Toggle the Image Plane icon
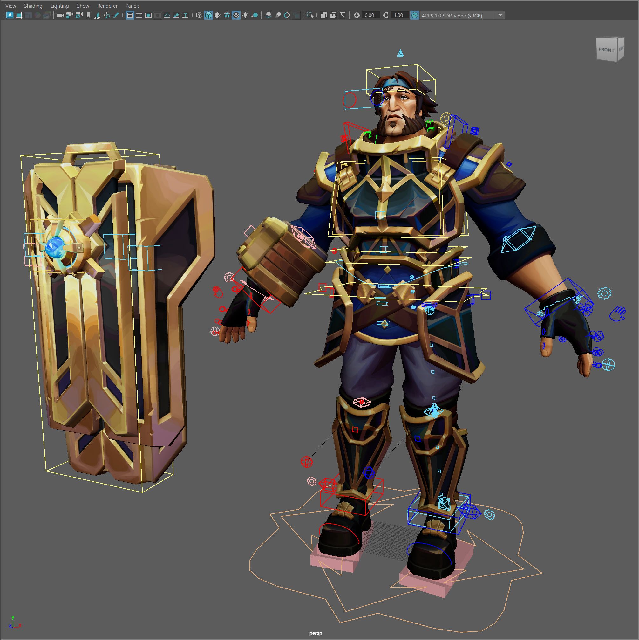 (98, 15)
